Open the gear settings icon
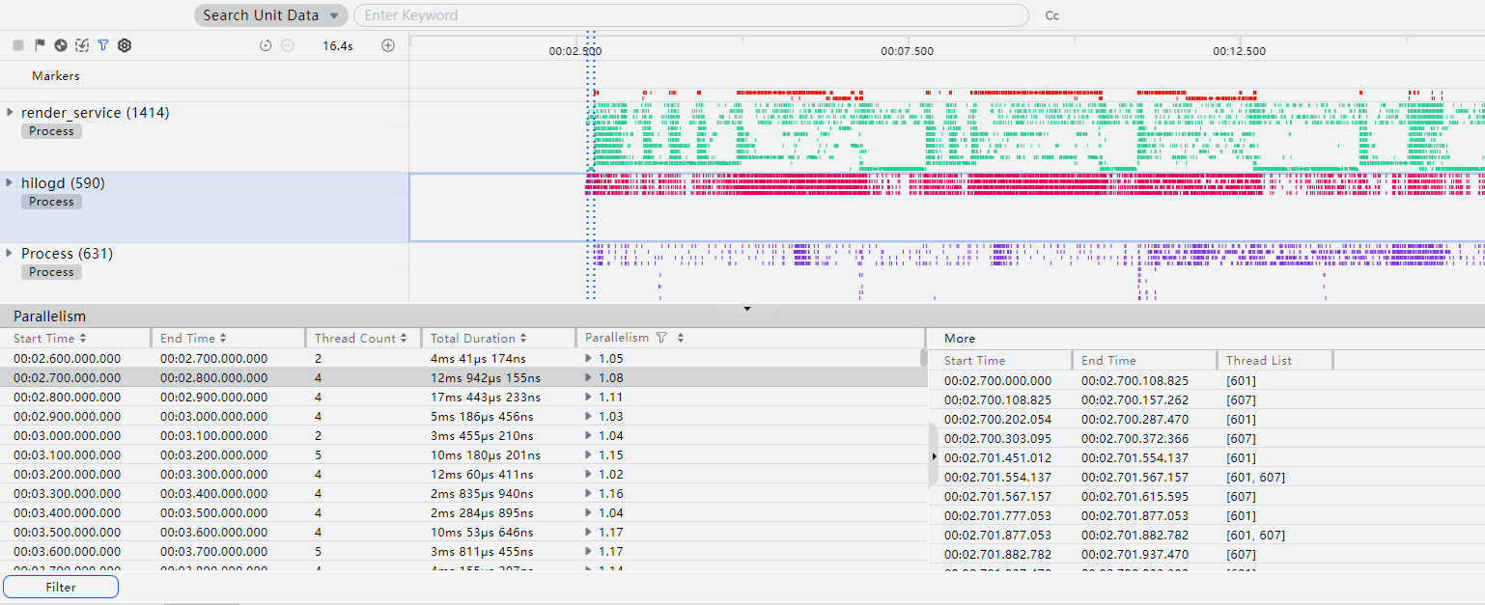Viewport: 1485px width, 605px height. (x=125, y=45)
